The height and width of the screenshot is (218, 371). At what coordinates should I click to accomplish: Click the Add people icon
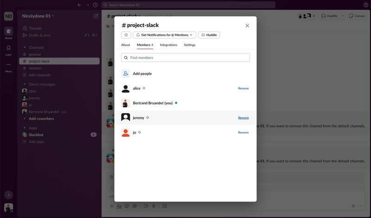[x=125, y=74]
